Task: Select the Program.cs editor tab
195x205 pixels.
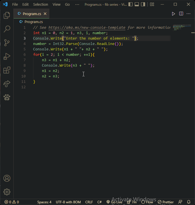Action: coord(31,14)
